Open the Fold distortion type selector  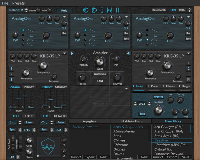[100, 81]
